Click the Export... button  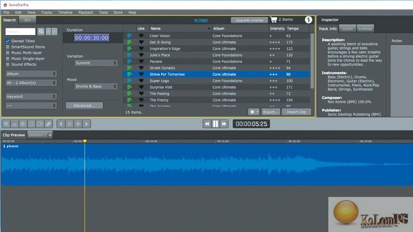271,112
